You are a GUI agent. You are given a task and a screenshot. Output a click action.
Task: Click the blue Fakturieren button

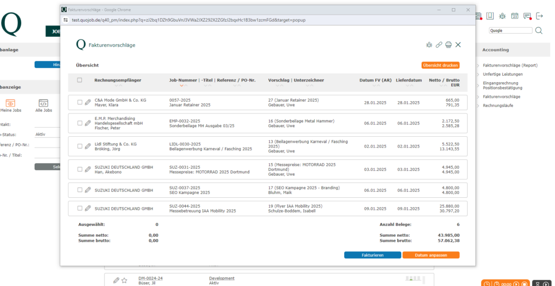(372, 255)
